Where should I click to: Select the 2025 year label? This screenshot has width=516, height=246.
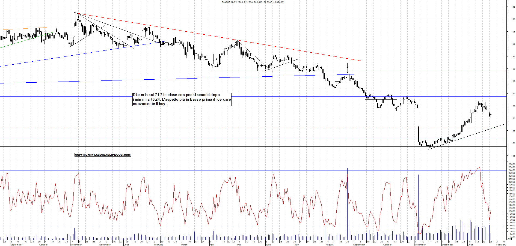click(126, 245)
